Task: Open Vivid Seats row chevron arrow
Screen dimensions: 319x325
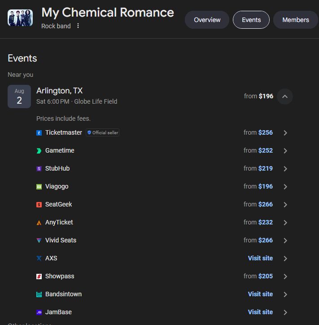Action: tap(285, 241)
